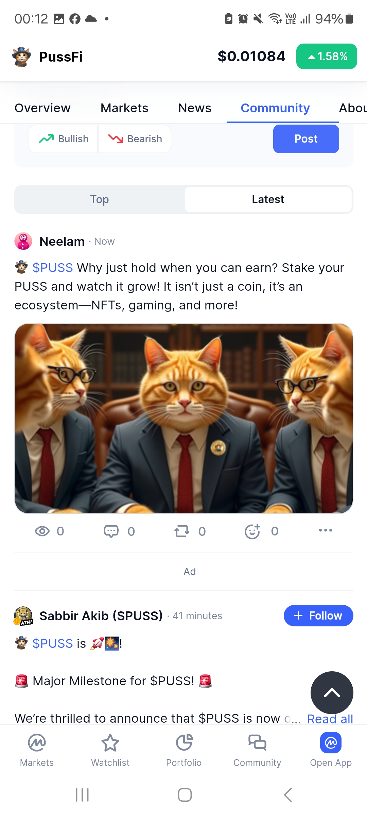Expand Sabbir Akib's post with Read all
Image resolution: width=367 pixels, height=817 pixels.
click(330, 719)
